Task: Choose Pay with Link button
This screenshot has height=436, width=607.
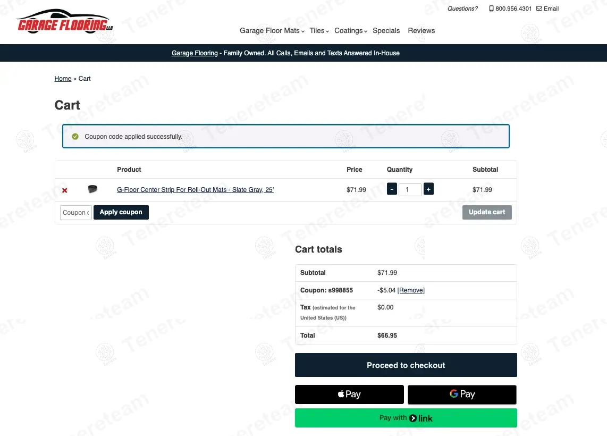Action: [406, 418]
